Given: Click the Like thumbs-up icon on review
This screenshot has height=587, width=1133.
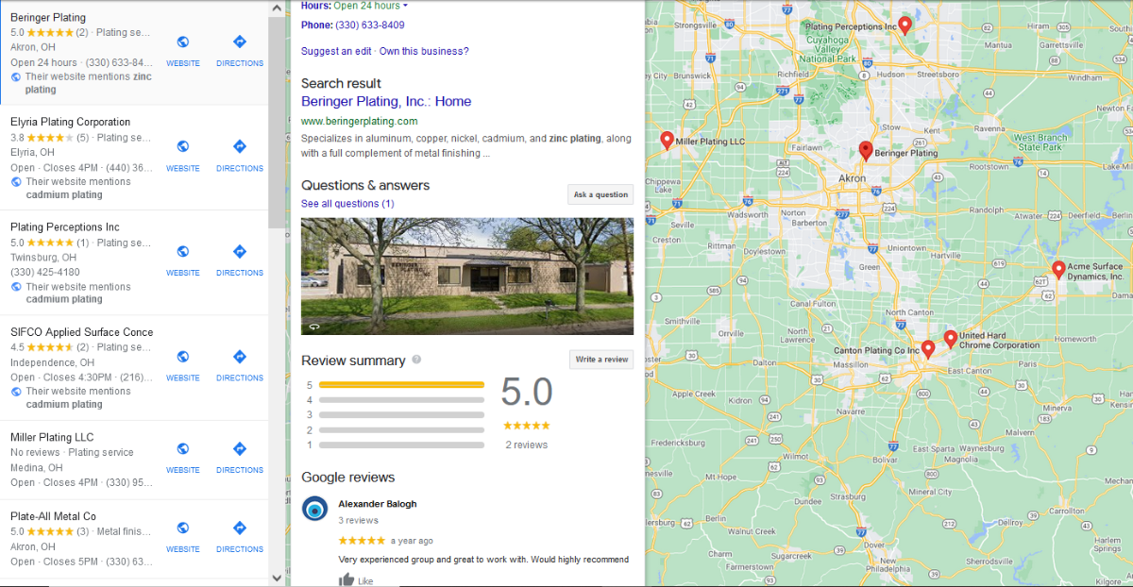Looking at the screenshot, I should (347, 579).
